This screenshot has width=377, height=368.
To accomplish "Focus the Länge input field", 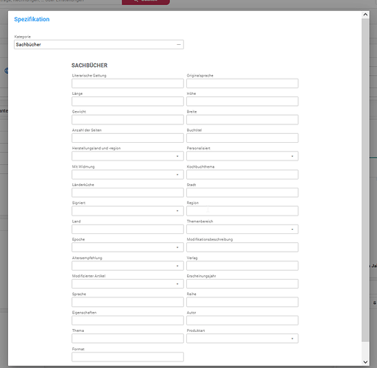I will [127, 102].
